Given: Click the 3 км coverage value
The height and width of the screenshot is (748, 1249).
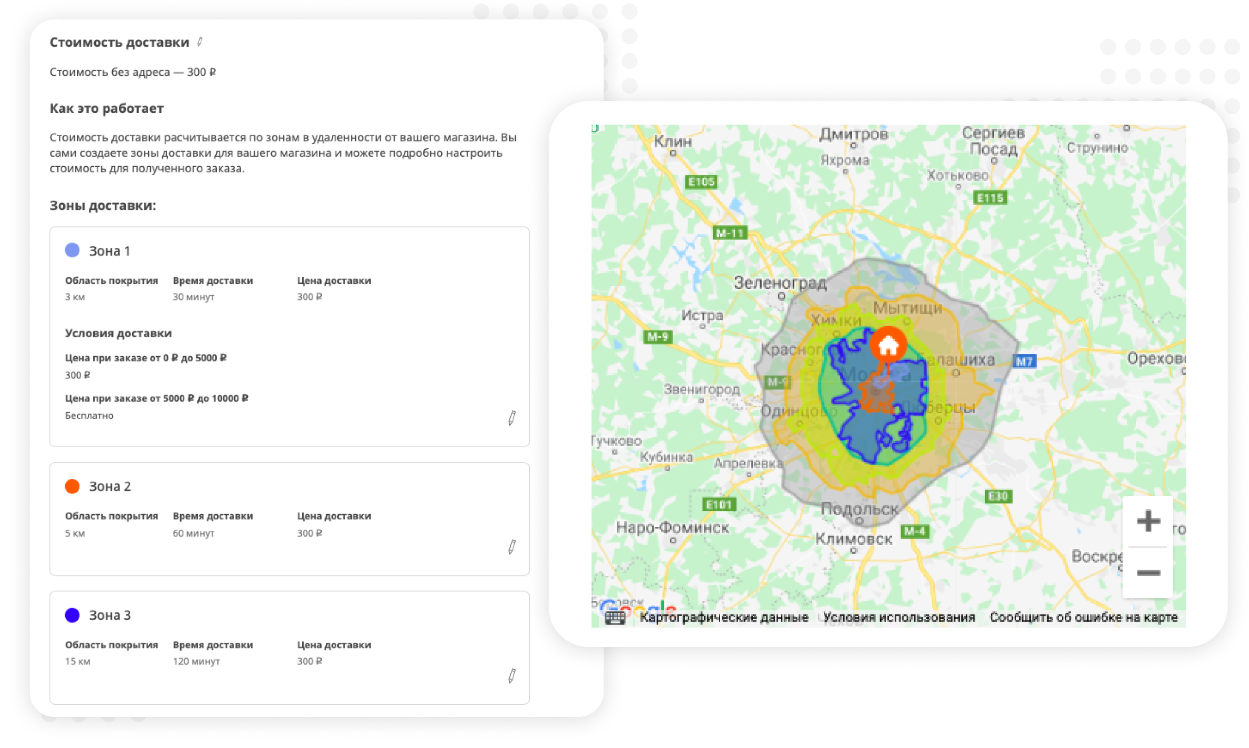Looking at the screenshot, I should pos(74,297).
